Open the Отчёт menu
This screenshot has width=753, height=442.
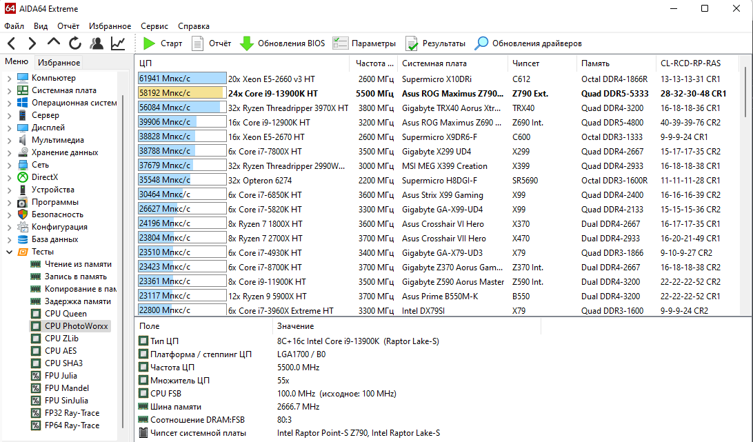click(68, 26)
